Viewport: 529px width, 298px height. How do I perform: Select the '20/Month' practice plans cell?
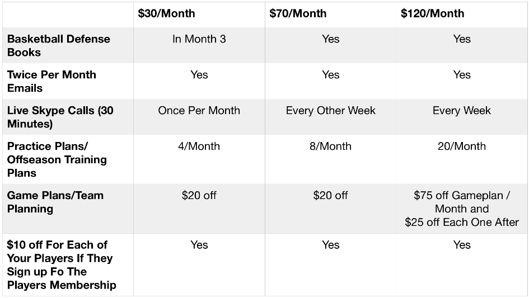pyautogui.click(x=462, y=146)
